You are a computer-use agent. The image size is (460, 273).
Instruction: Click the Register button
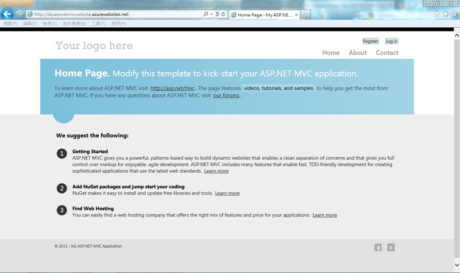[x=371, y=41]
